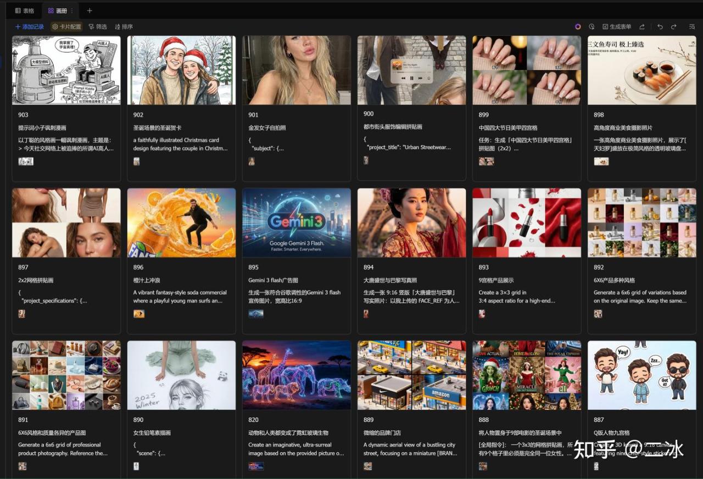Select the 画册 gallery tab
The height and width of the screenshot is (479, 703).
pyautogui.click(x=57, y=10)
